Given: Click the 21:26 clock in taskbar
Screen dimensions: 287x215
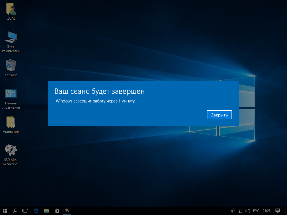Looking at the screenshot, I should tap(267, 211).
